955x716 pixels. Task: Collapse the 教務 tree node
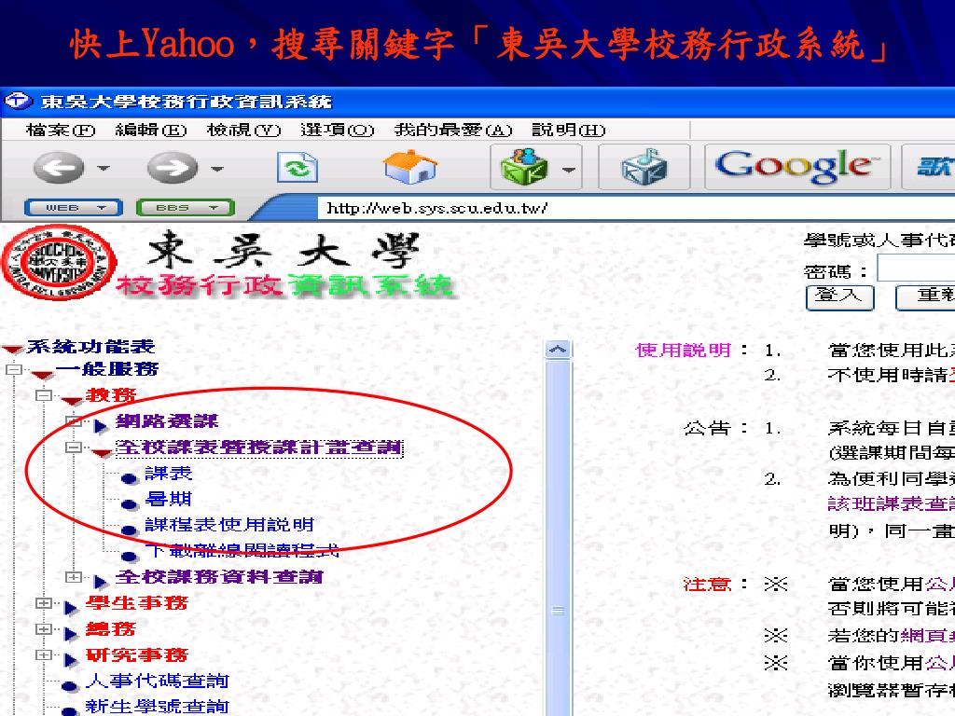point(43,395)
